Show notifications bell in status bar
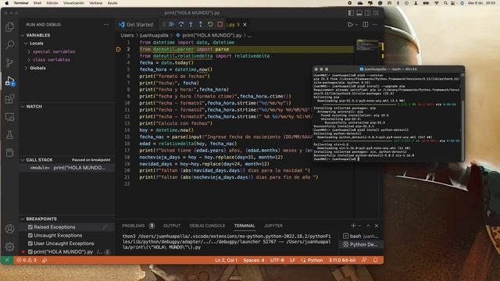The width and height of the screenshot is (500, 281). 375,260
